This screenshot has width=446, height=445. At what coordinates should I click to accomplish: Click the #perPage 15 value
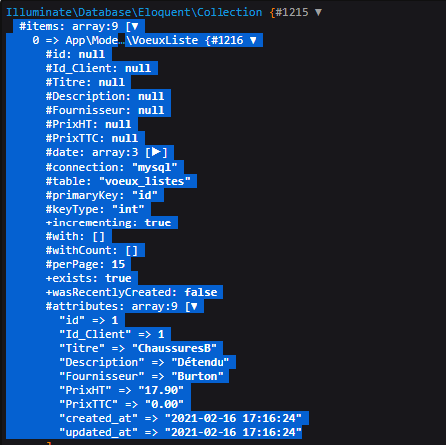(118, 264)
